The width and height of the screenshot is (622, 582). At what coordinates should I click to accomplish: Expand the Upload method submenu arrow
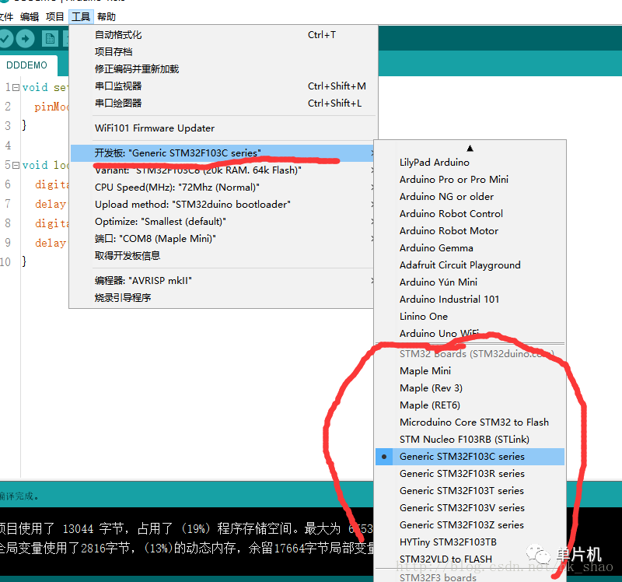(x=372, y=204)
